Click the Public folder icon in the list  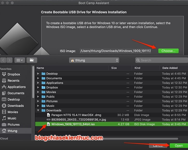point(43,97)
